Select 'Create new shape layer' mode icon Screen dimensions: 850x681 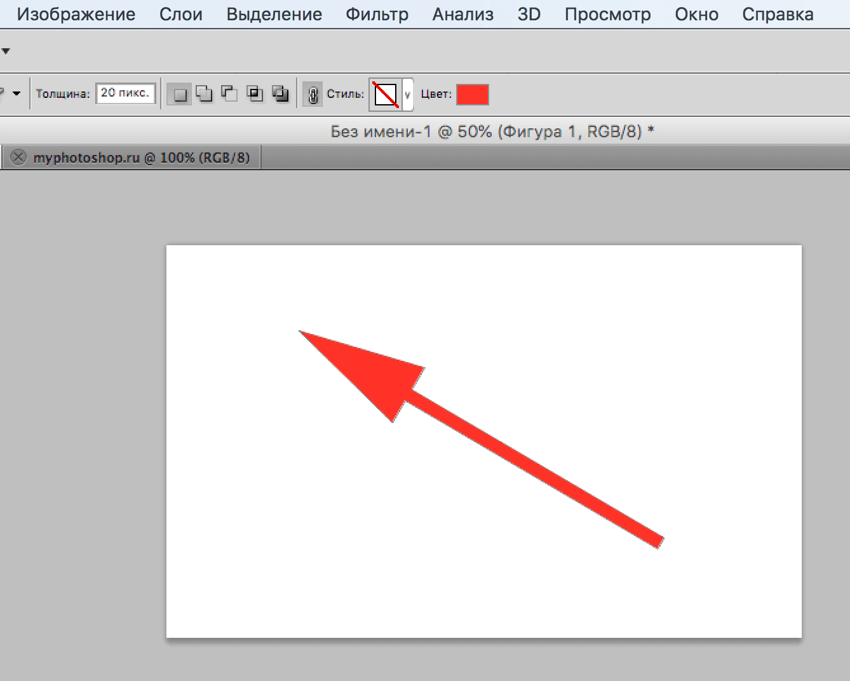click(180, 95)
